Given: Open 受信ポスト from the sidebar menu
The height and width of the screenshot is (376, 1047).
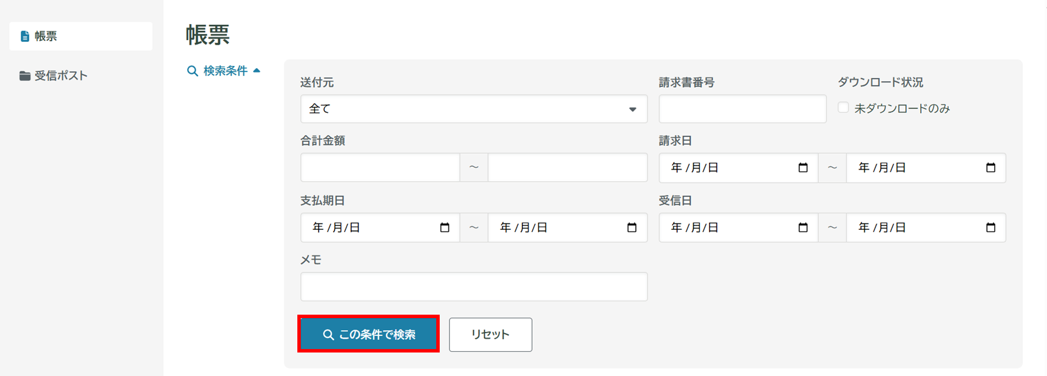Looking at the screenshot, I should click(x=60, y=76).
